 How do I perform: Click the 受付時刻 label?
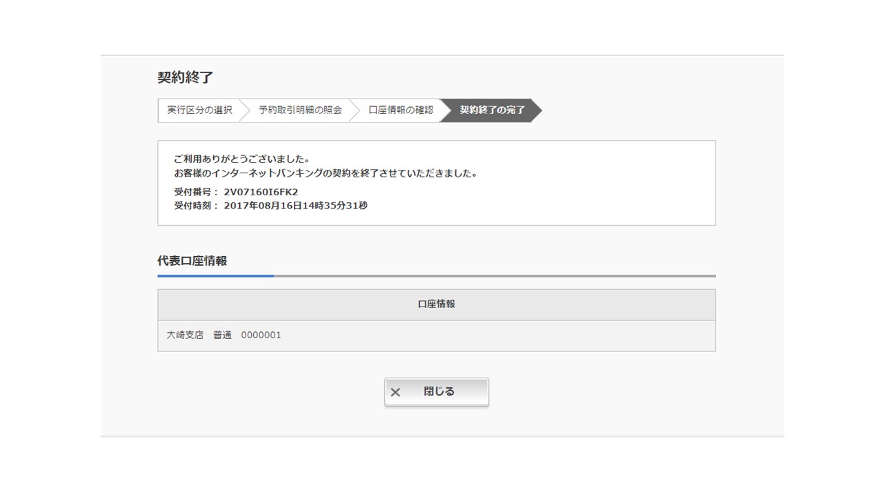195,205
